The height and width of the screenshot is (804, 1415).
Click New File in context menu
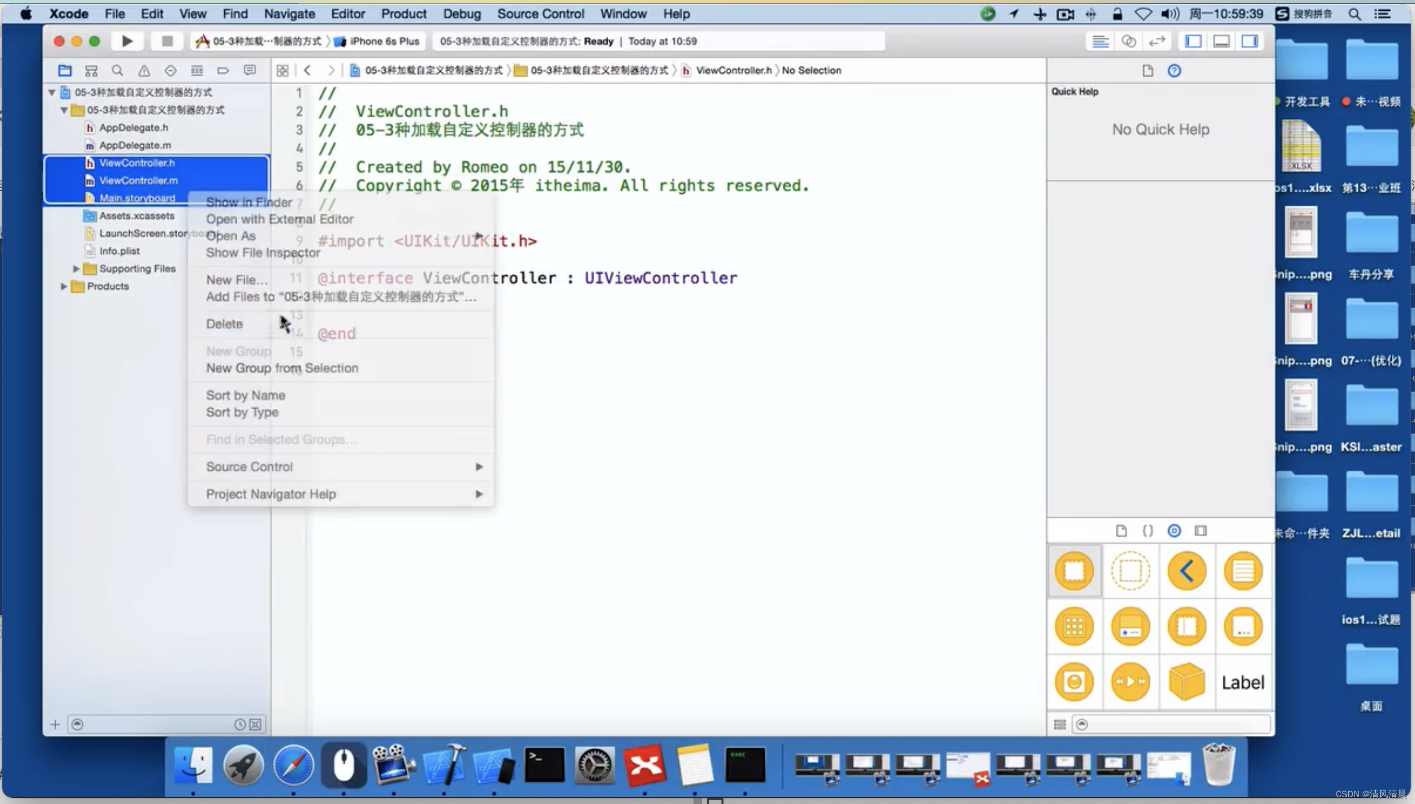[x=236, y=279]
